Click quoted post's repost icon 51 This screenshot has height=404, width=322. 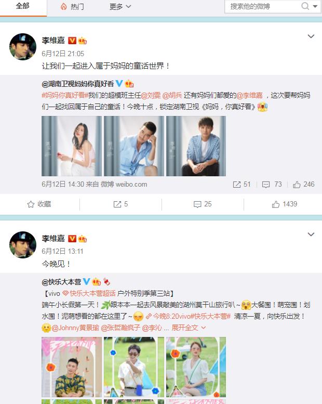point(242,184)
